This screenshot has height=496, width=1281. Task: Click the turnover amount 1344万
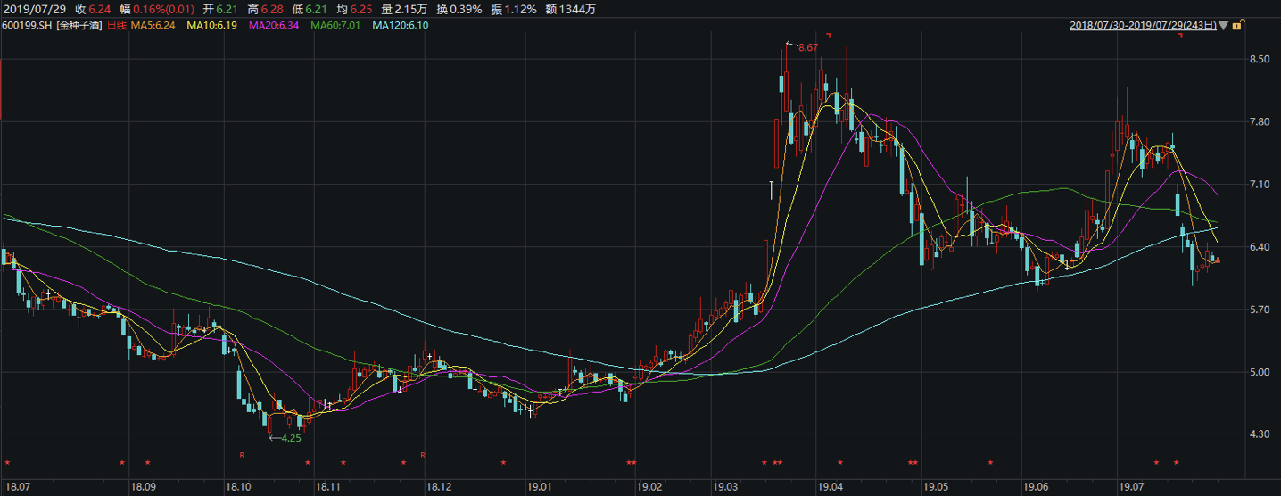(x=578, y=10)
